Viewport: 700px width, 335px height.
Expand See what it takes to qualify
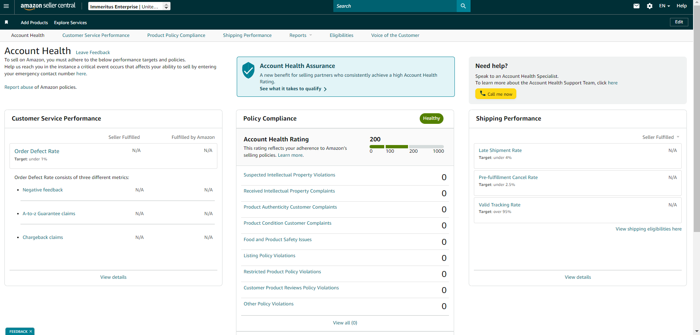click(x=293, y=89)
